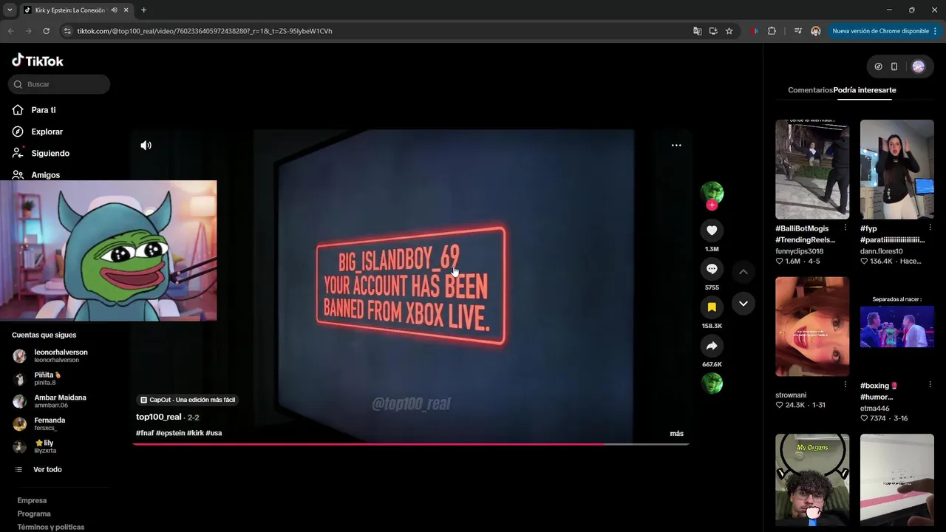Go to next video with down arrow
The height and width of the screenshot is (532, 946).
tap(743, 304)
